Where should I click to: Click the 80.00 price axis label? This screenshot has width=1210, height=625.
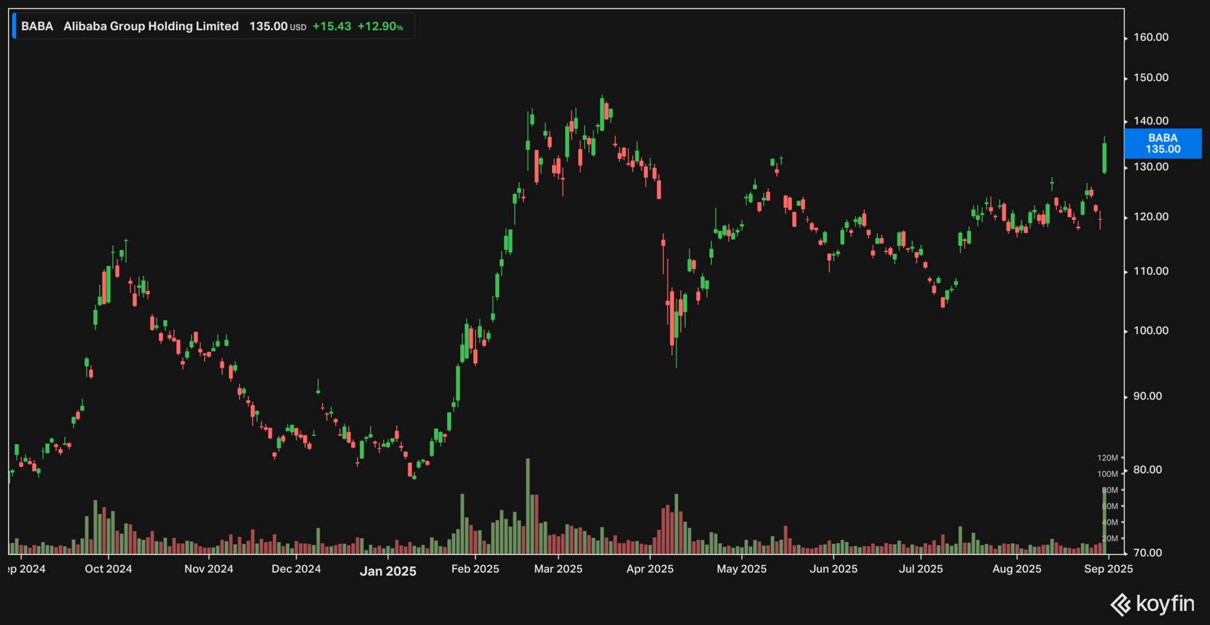click(x=1148, y=470)
